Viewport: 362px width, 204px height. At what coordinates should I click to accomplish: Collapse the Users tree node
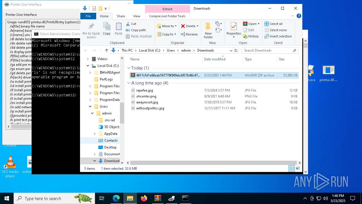[90, 107]
